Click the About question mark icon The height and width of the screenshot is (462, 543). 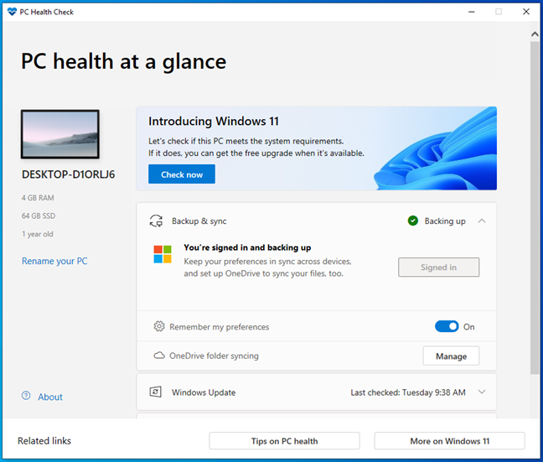click(26, 396)
